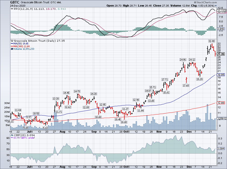Click the 9.18 low price label
This screenshot has height=169, width=227.
pos(25,128)
